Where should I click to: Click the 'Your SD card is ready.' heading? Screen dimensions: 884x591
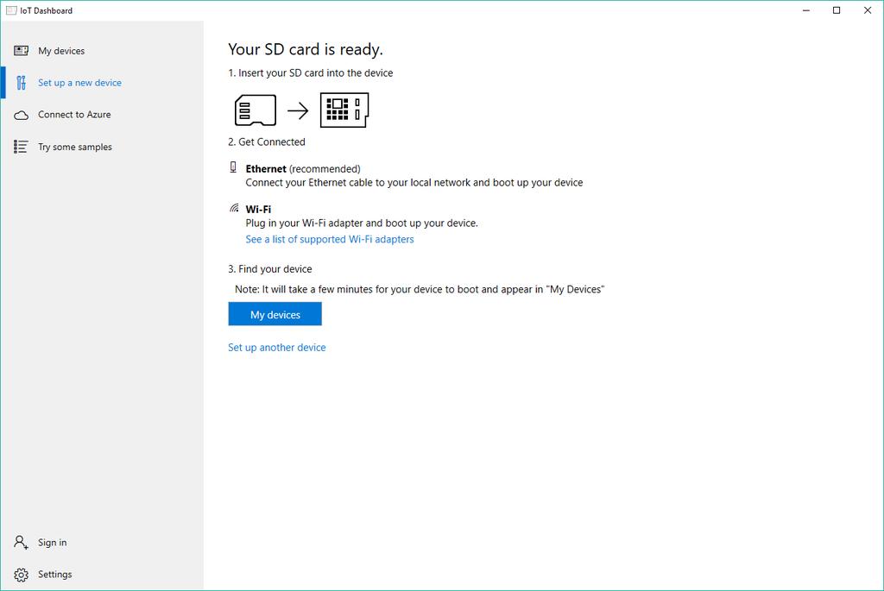[x=306, y=49]
